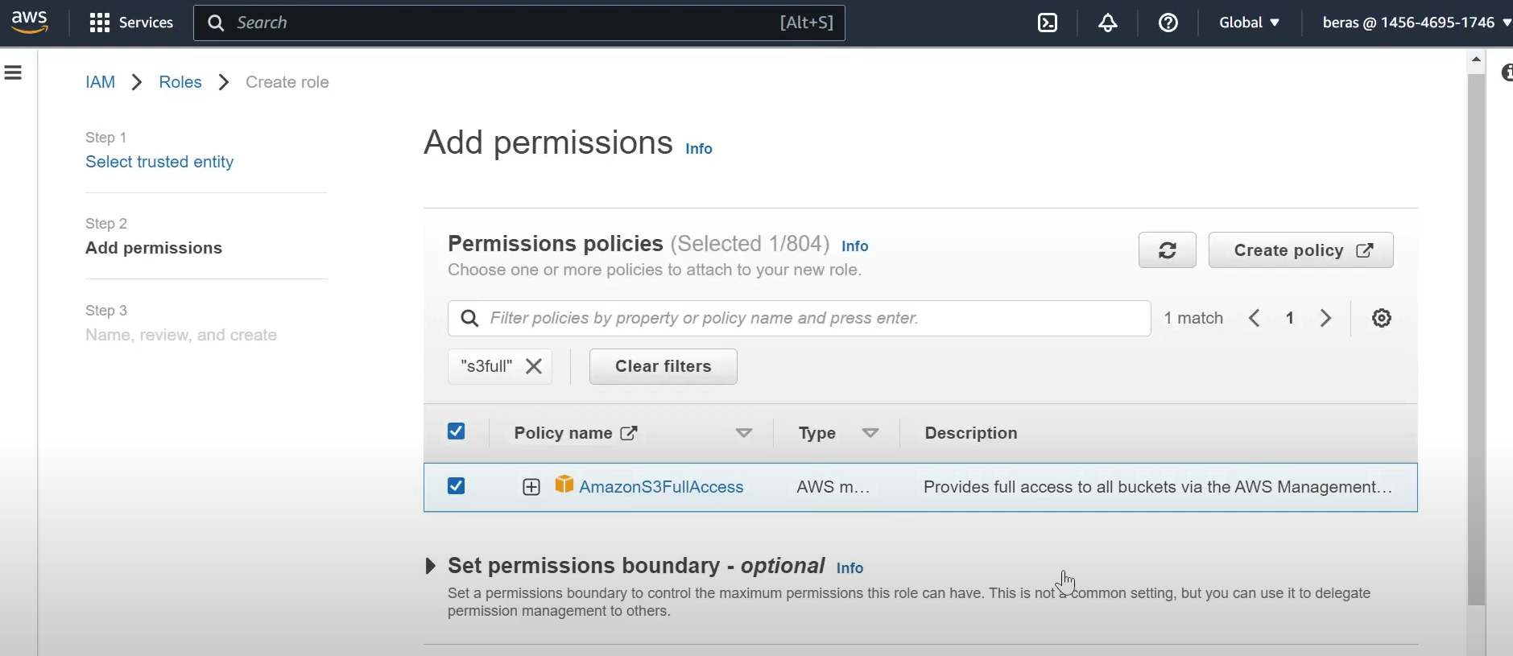Go back to Select trusted entity step
The height and width of the screenshot is (656, 1513).
tap(159, 162)
